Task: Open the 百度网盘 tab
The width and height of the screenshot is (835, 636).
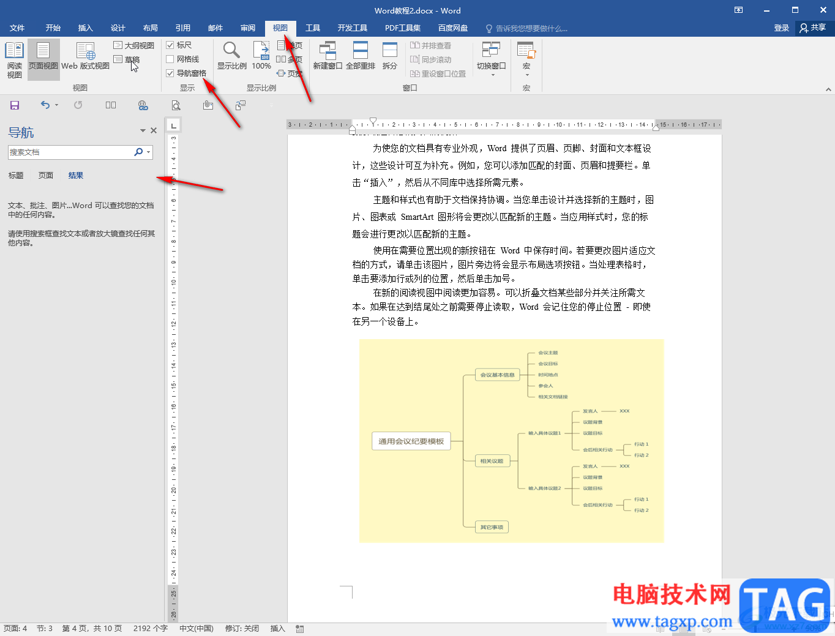Action: point(453,28)
